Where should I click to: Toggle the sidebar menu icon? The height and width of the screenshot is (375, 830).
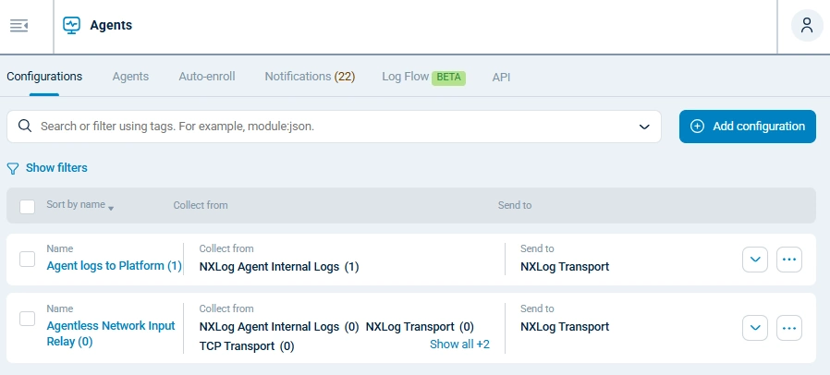[18, 26]
